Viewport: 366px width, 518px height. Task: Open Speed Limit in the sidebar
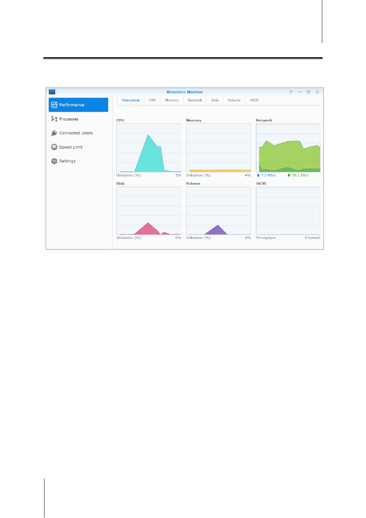coord(78,147)
